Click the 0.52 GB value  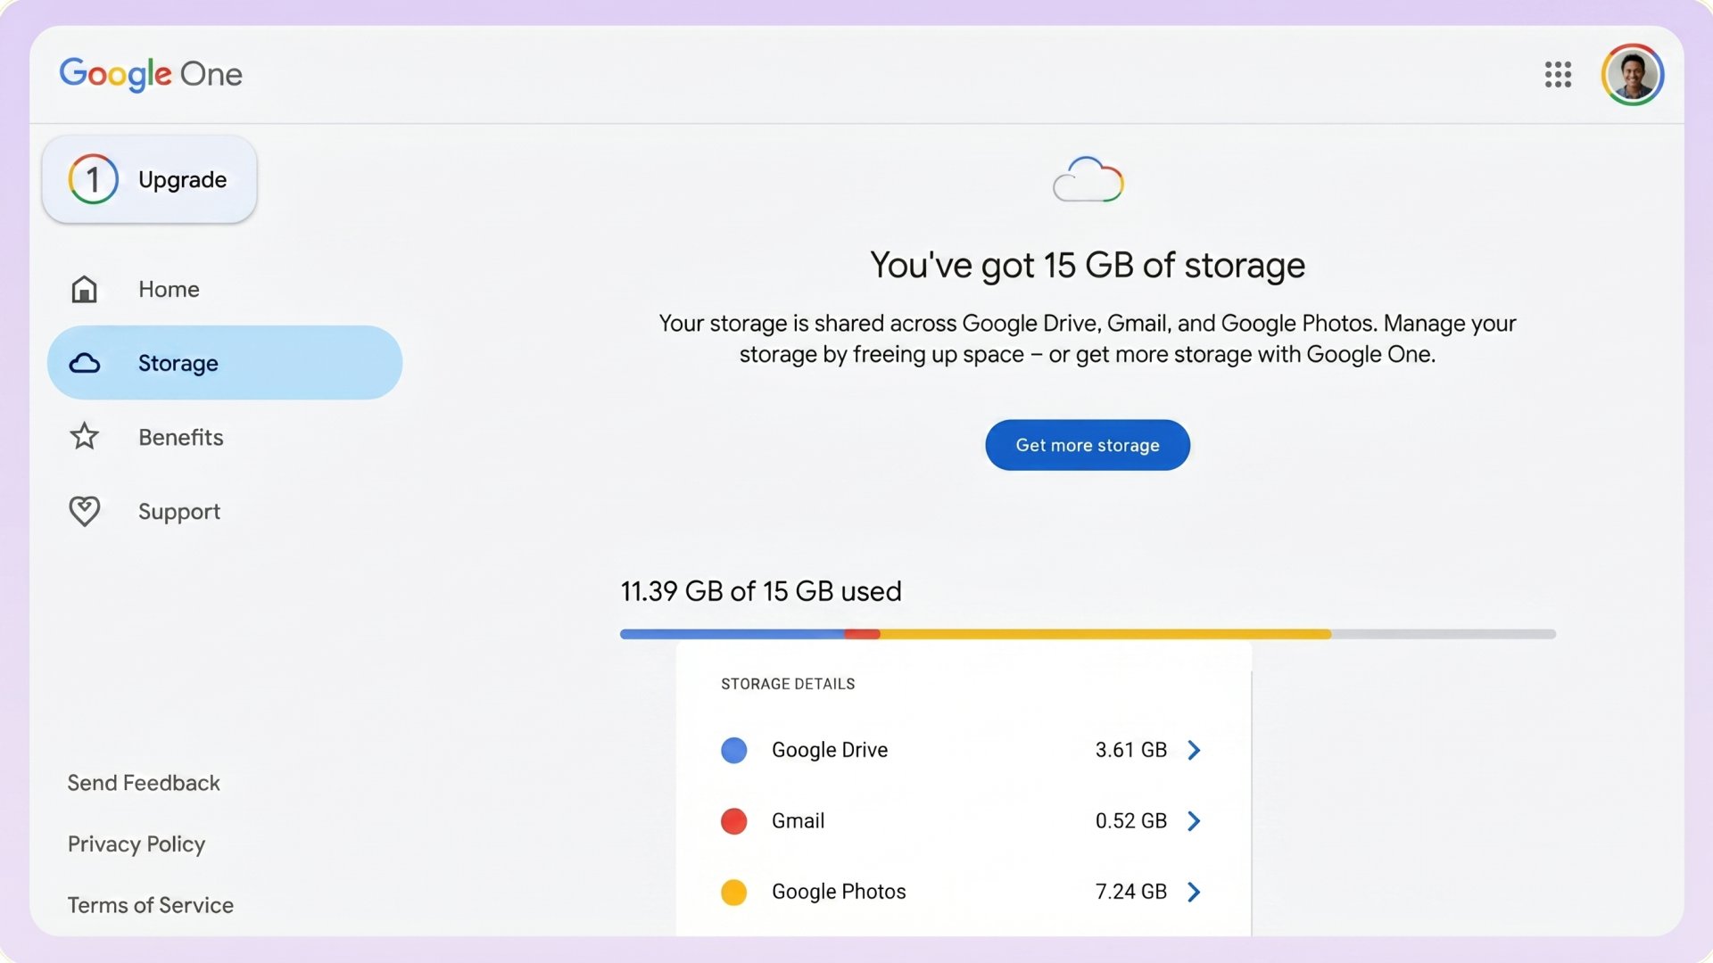pyautogui.click(x=1131, y=820)
